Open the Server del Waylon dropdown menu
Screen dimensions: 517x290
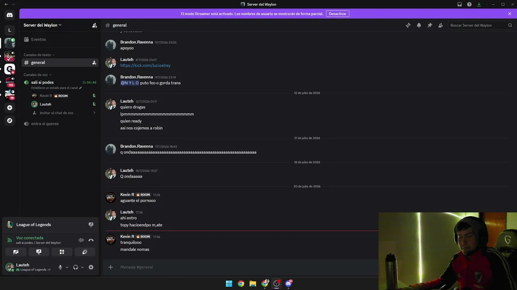click(42, 25)
